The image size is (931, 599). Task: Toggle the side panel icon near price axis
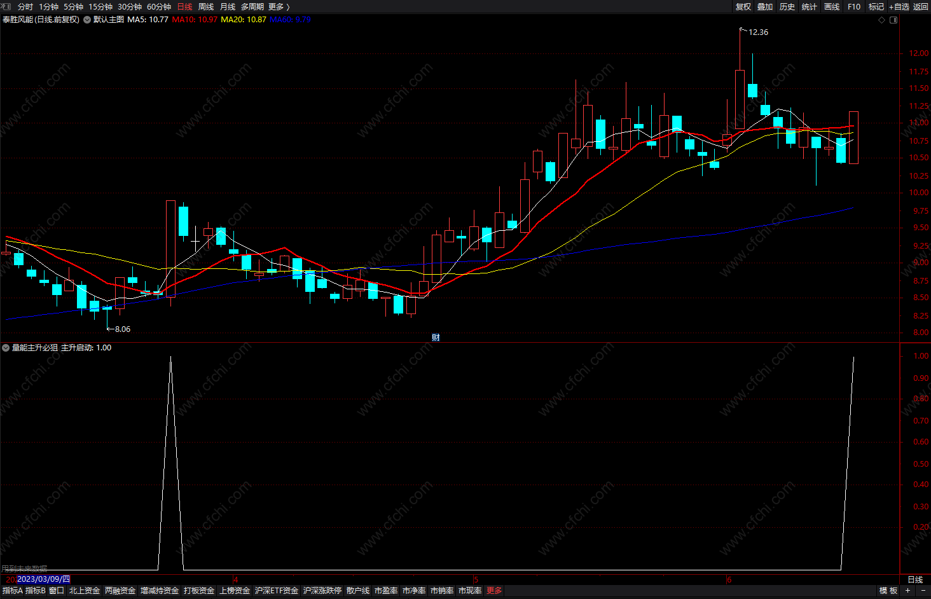(893, 20)
